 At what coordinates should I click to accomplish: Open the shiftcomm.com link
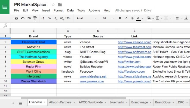click(134, 52)
